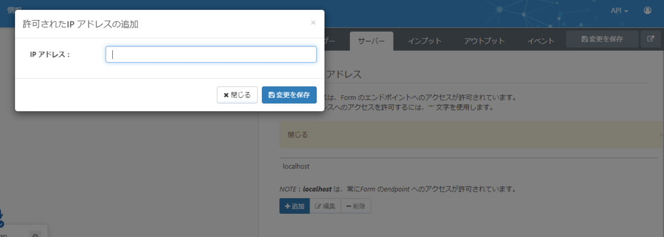Screen dimensions: 664x237
Task: Open the アウトプット tab
Action: pos(484,40)
